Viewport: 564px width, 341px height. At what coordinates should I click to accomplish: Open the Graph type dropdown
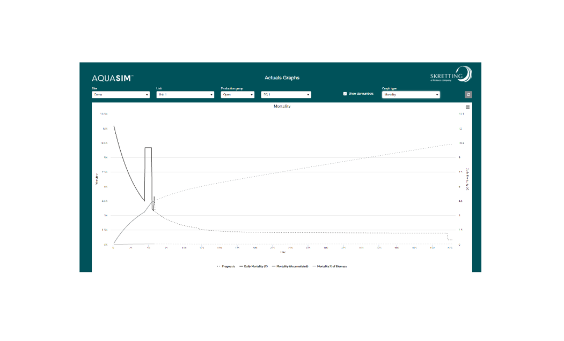pos(411,95)
